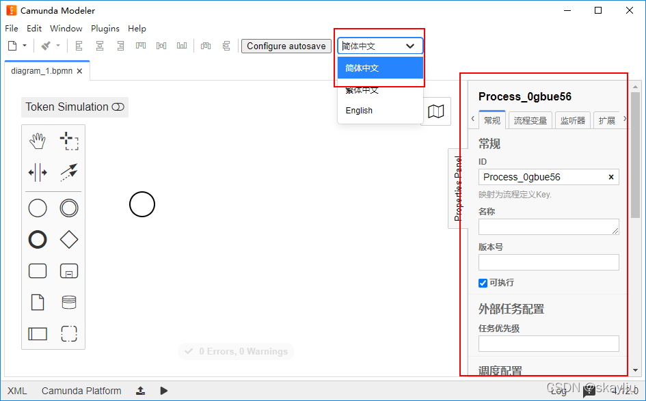
Task: Select the start event on canvas
Action: tap(142, 204)
